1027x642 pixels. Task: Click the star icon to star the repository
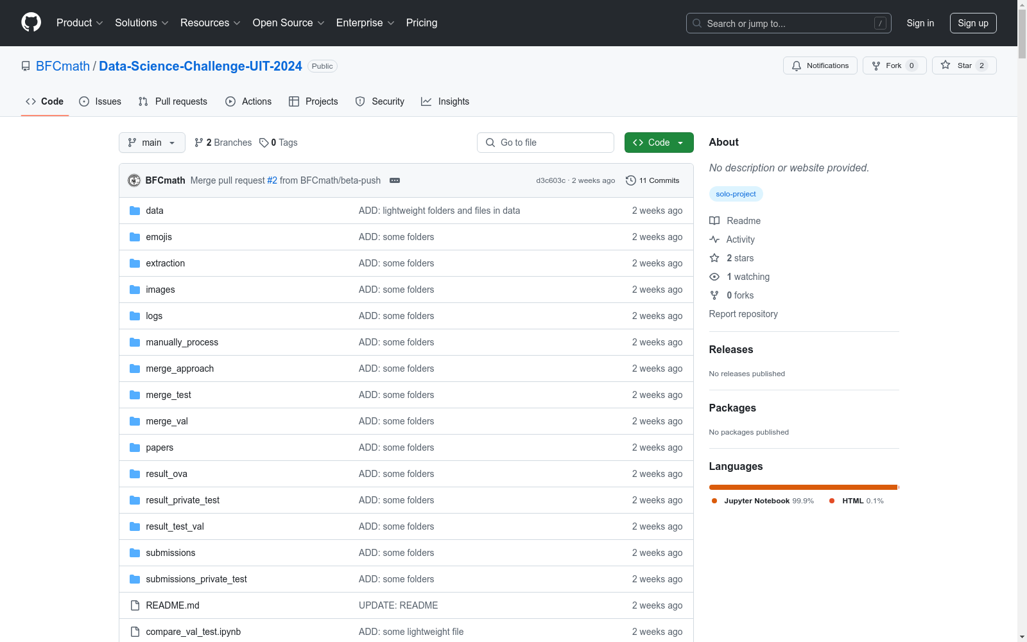945,65
